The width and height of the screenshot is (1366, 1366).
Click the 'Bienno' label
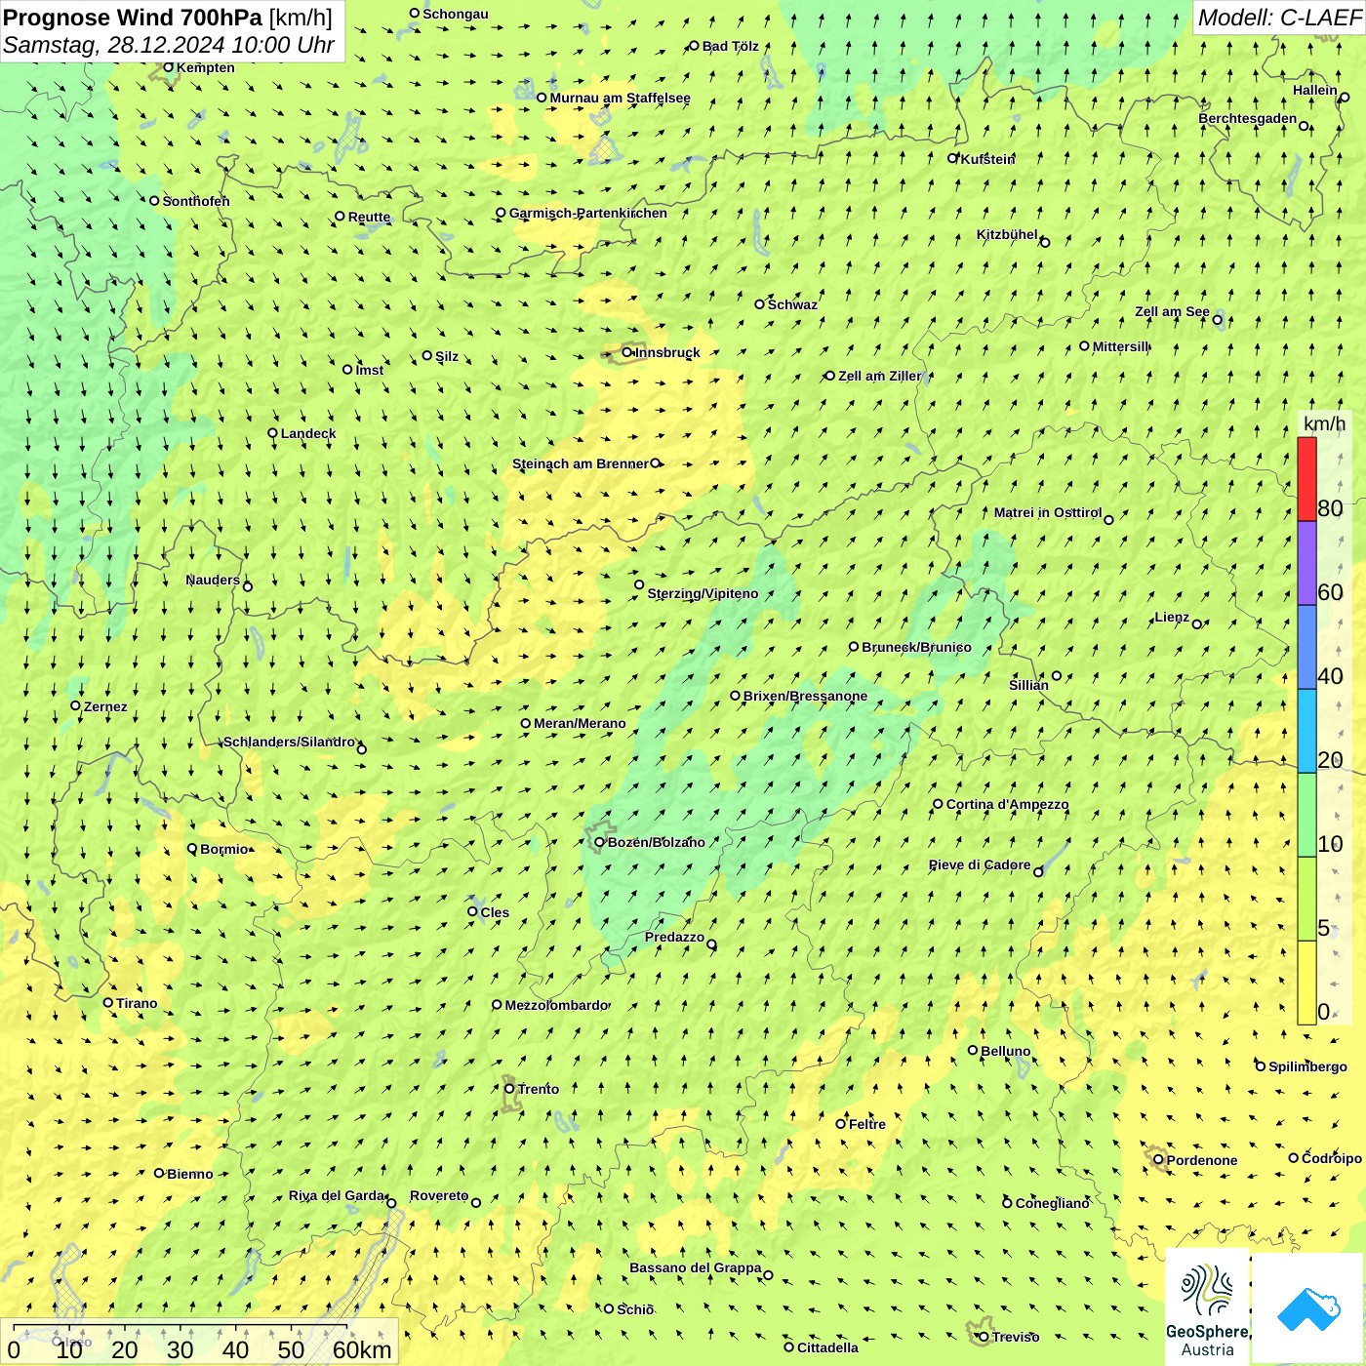pyautogui.click(x=190, y=1174)
